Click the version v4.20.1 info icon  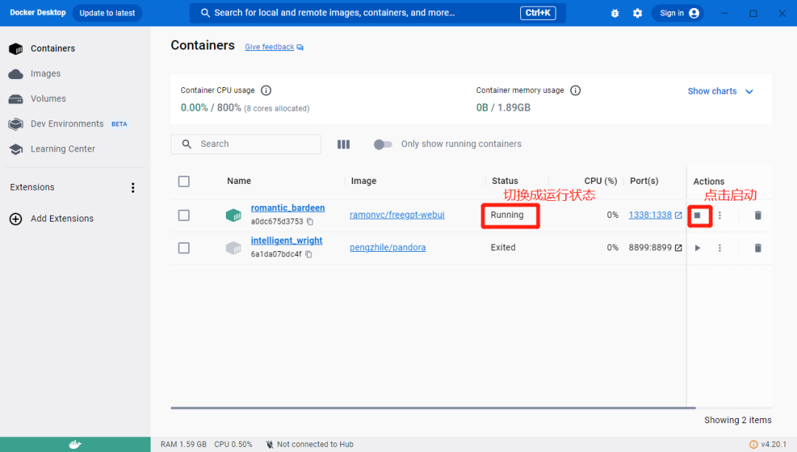[753, 445]
